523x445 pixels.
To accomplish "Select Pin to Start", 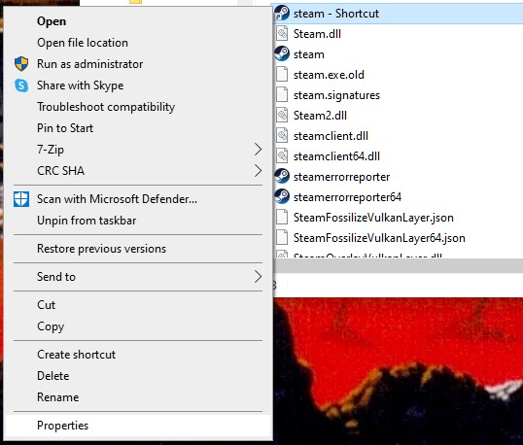I will point(138,128).
